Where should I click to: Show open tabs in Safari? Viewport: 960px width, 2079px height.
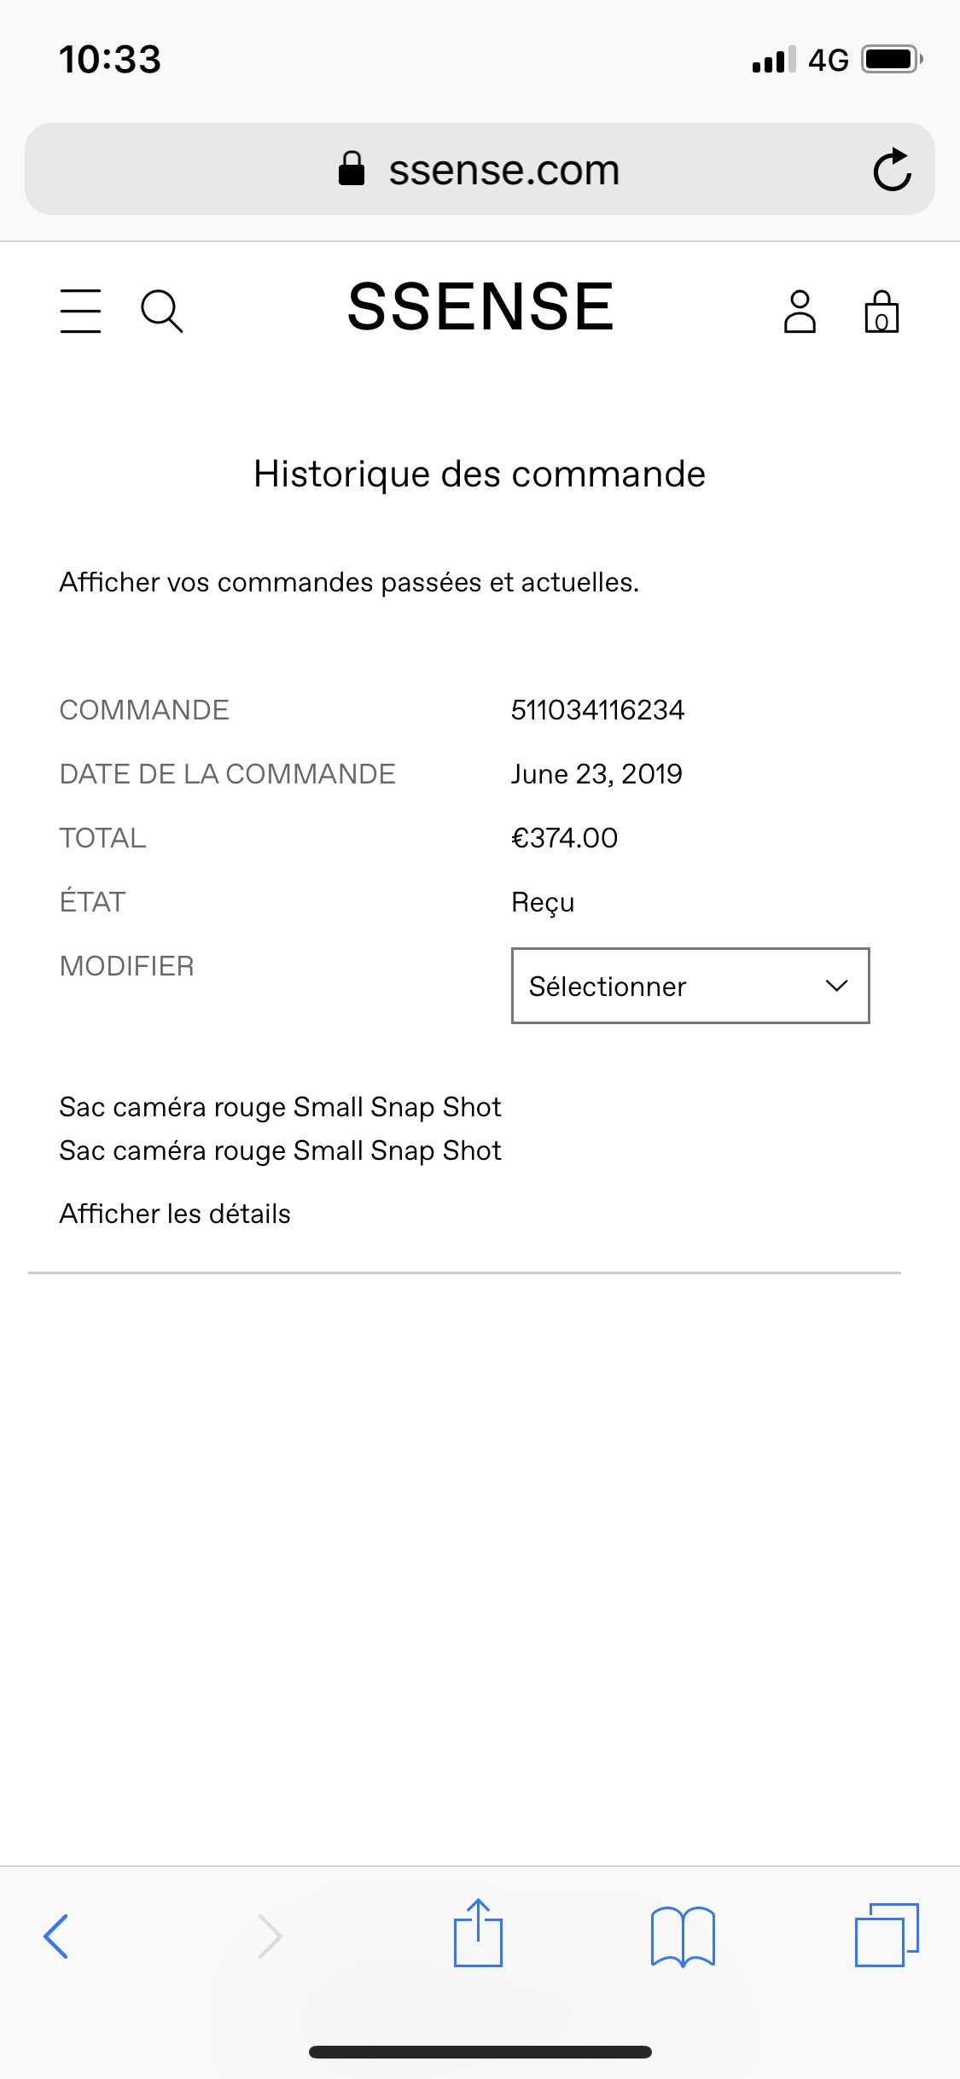887,1935
